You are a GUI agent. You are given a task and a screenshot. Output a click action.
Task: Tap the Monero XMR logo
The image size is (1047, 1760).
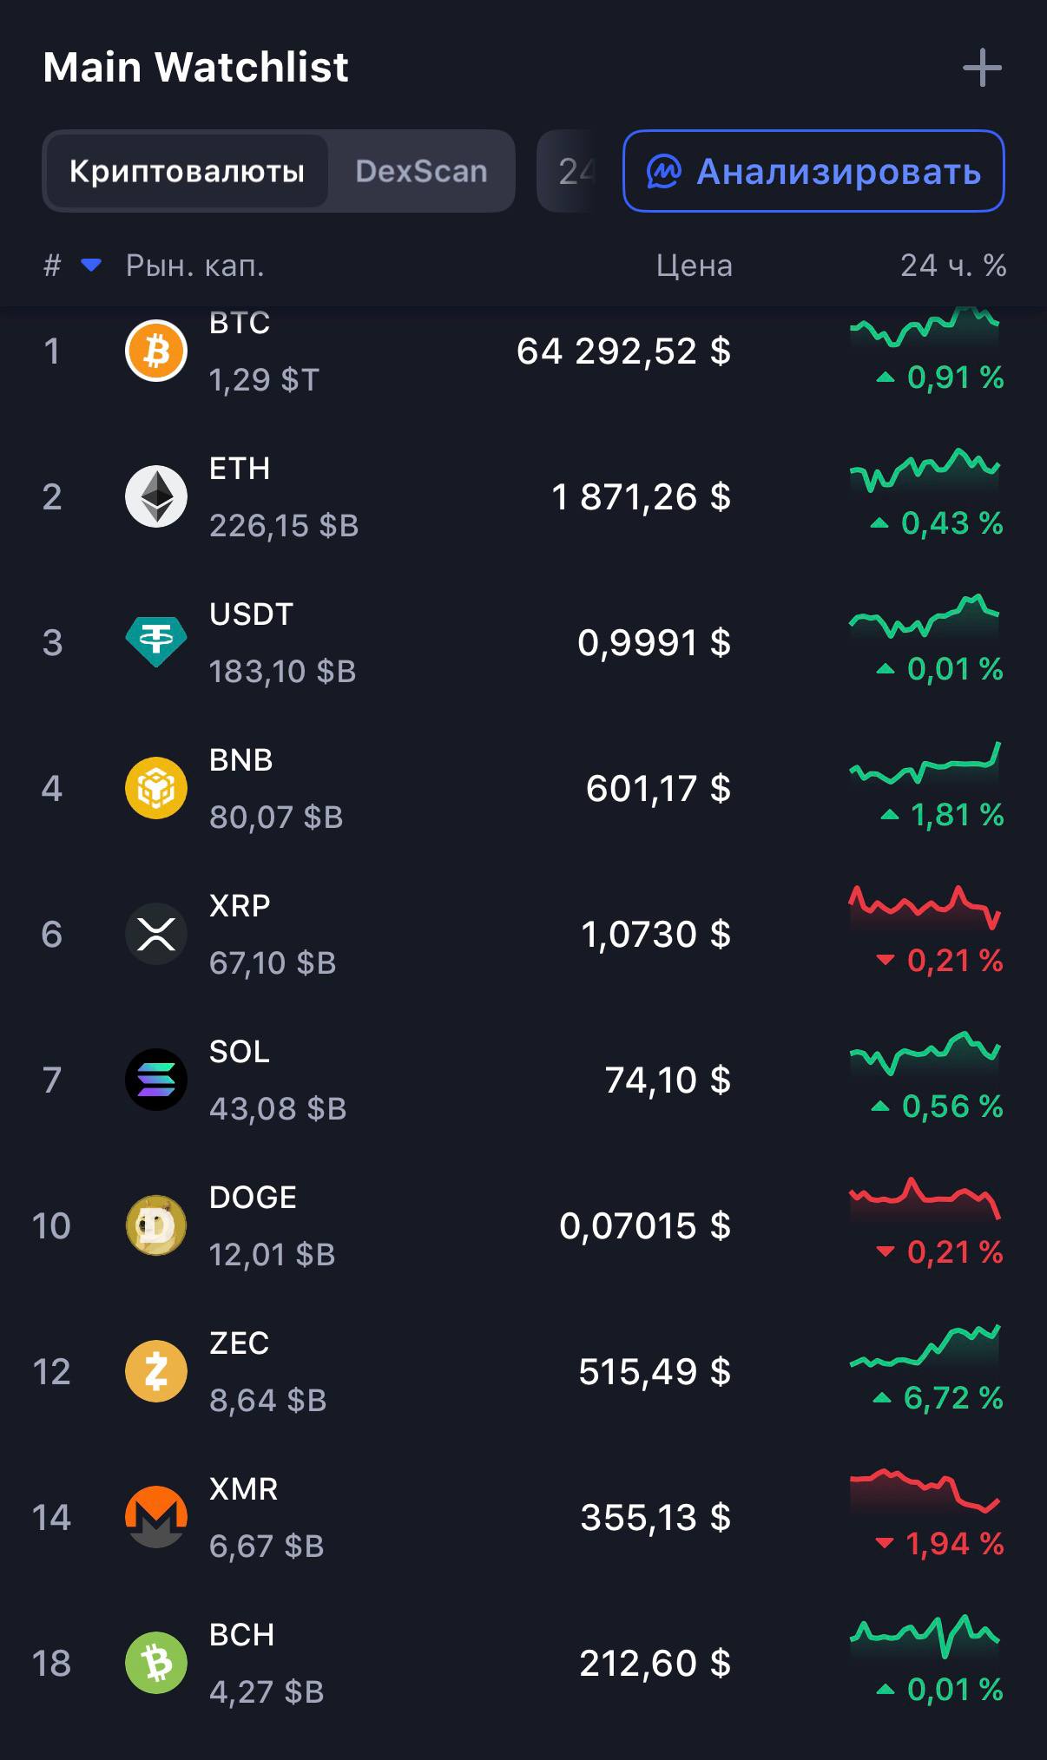click(156, 1517)
